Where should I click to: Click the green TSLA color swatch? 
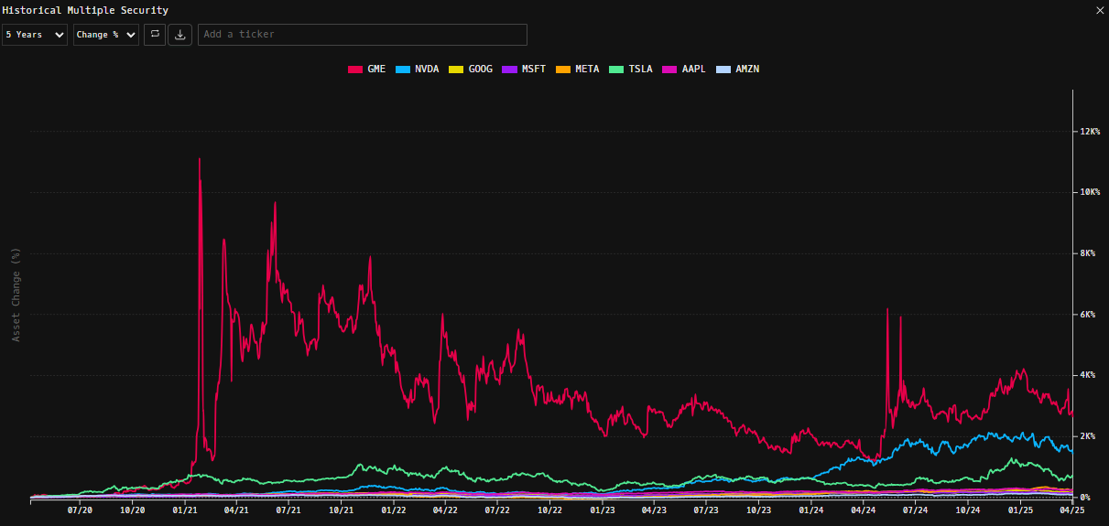pos(616,70)
